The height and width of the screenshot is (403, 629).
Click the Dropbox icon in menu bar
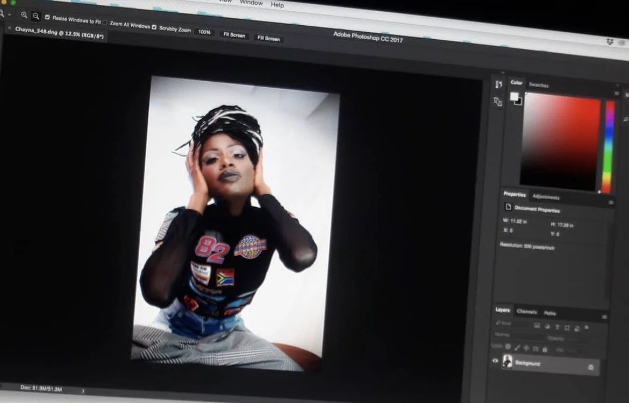pos(610,41)
